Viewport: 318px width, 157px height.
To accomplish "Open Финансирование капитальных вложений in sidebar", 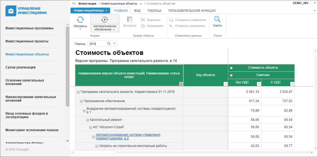I will click(x=31, y=99).
